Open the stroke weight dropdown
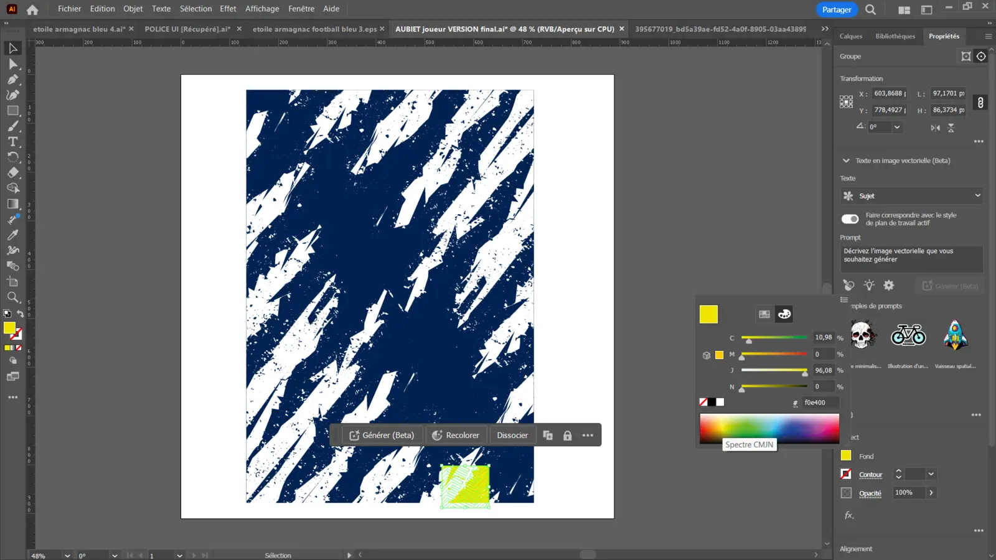Viewport: 996px width, 560px height. tap(931, 474)
